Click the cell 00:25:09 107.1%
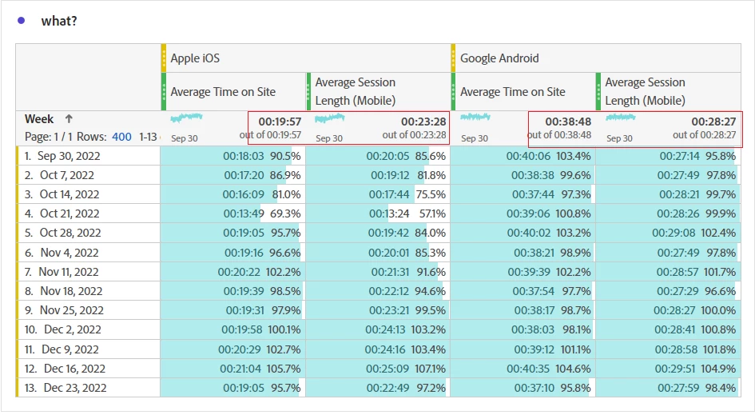 click(378, 369)
